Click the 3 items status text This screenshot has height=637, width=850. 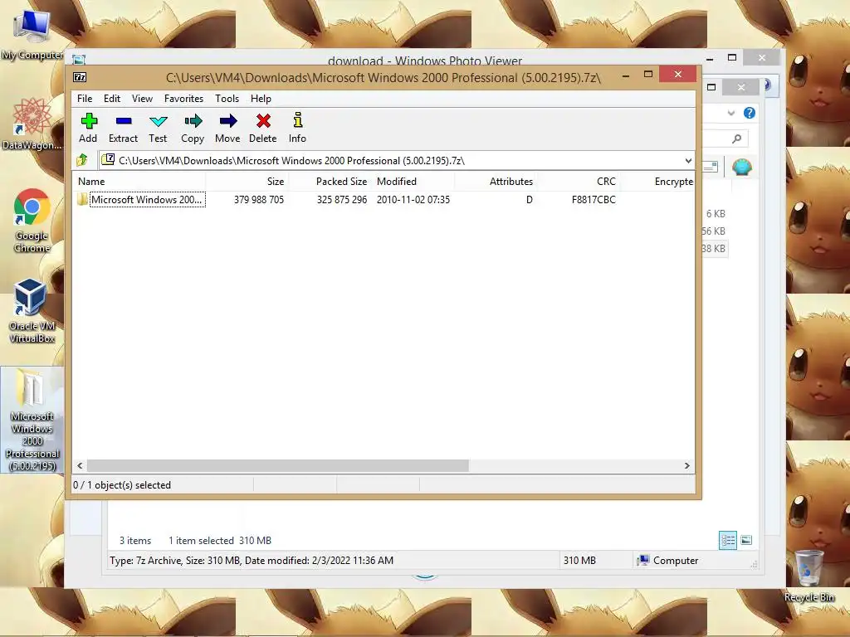point(135,540)
